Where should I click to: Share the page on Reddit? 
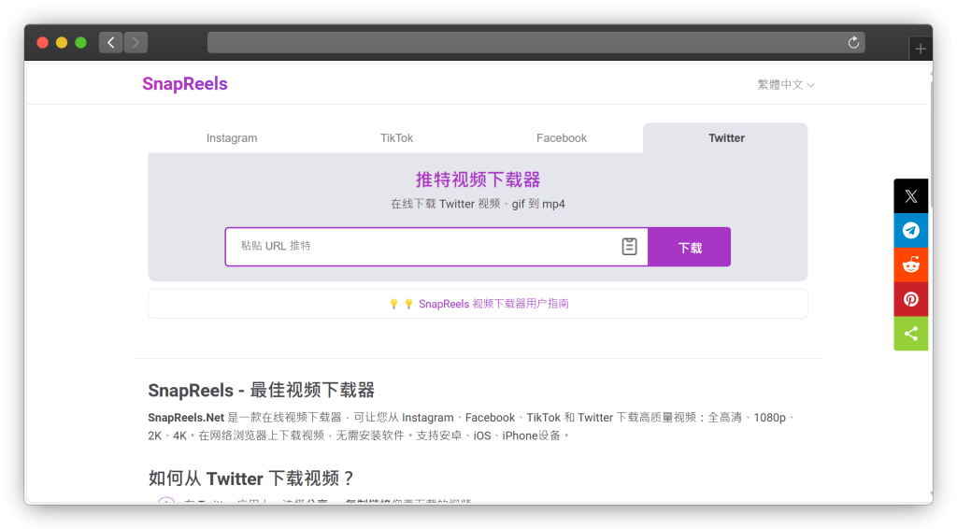click(x=910, y=265)
